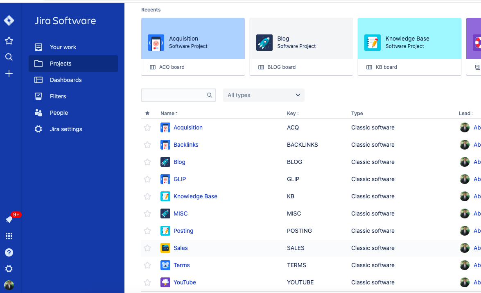Click the Acquisition project icon in the list
Screen dimensions: 481x293
[x=165, y=127]
